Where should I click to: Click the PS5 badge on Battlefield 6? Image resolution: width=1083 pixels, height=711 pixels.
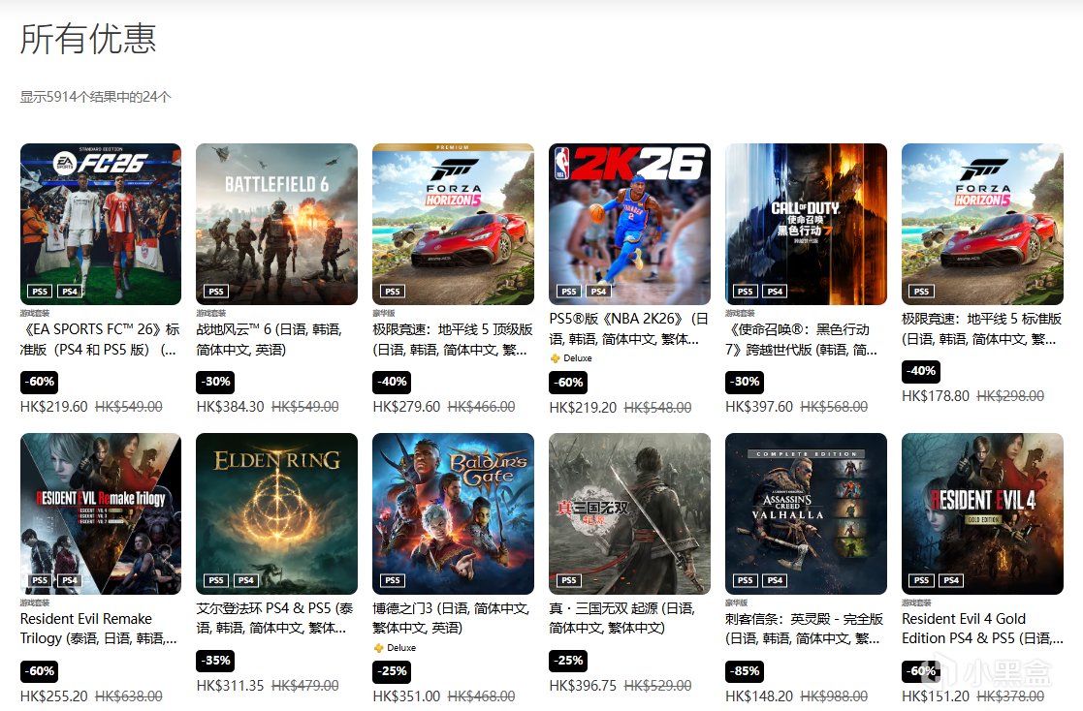[x=216, y=292]
